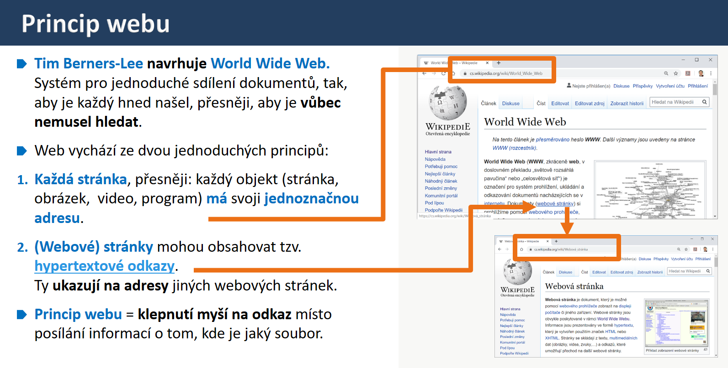This screenshot has width=728, height=368.
Task: Open Zobrazit historii on Webová stránka article
Action: pyautogui.click(x=650, y=272)
